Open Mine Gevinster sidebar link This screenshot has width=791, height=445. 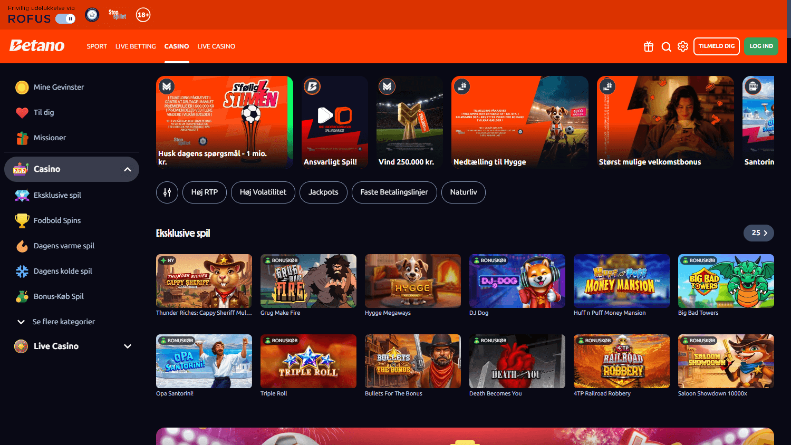(59, 87)
